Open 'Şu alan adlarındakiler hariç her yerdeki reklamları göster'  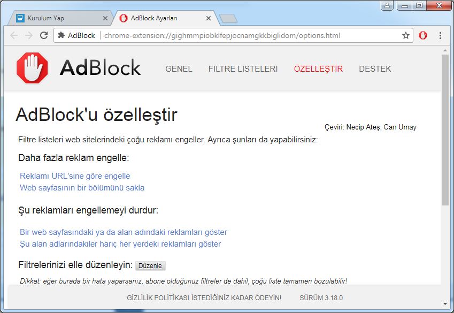[120, 244]
